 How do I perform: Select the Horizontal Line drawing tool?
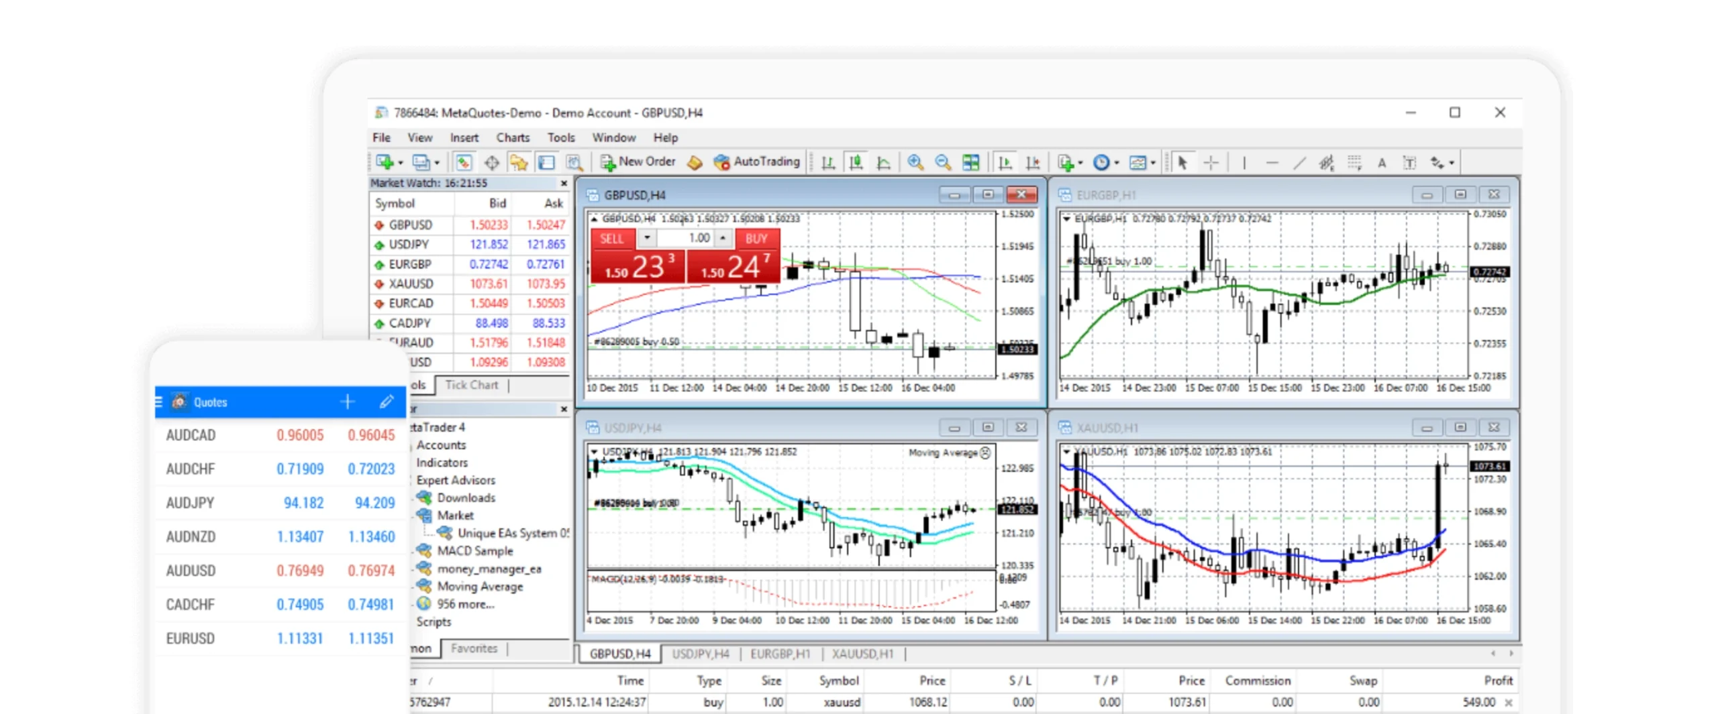(1272, 162)
